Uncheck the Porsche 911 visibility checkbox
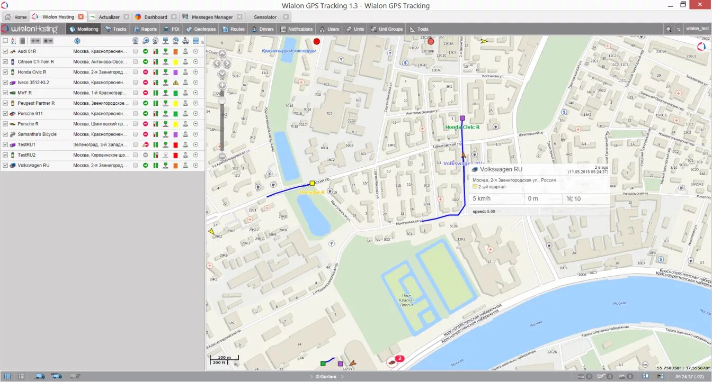Screen dimensions: 712x382 pos(5,114)
